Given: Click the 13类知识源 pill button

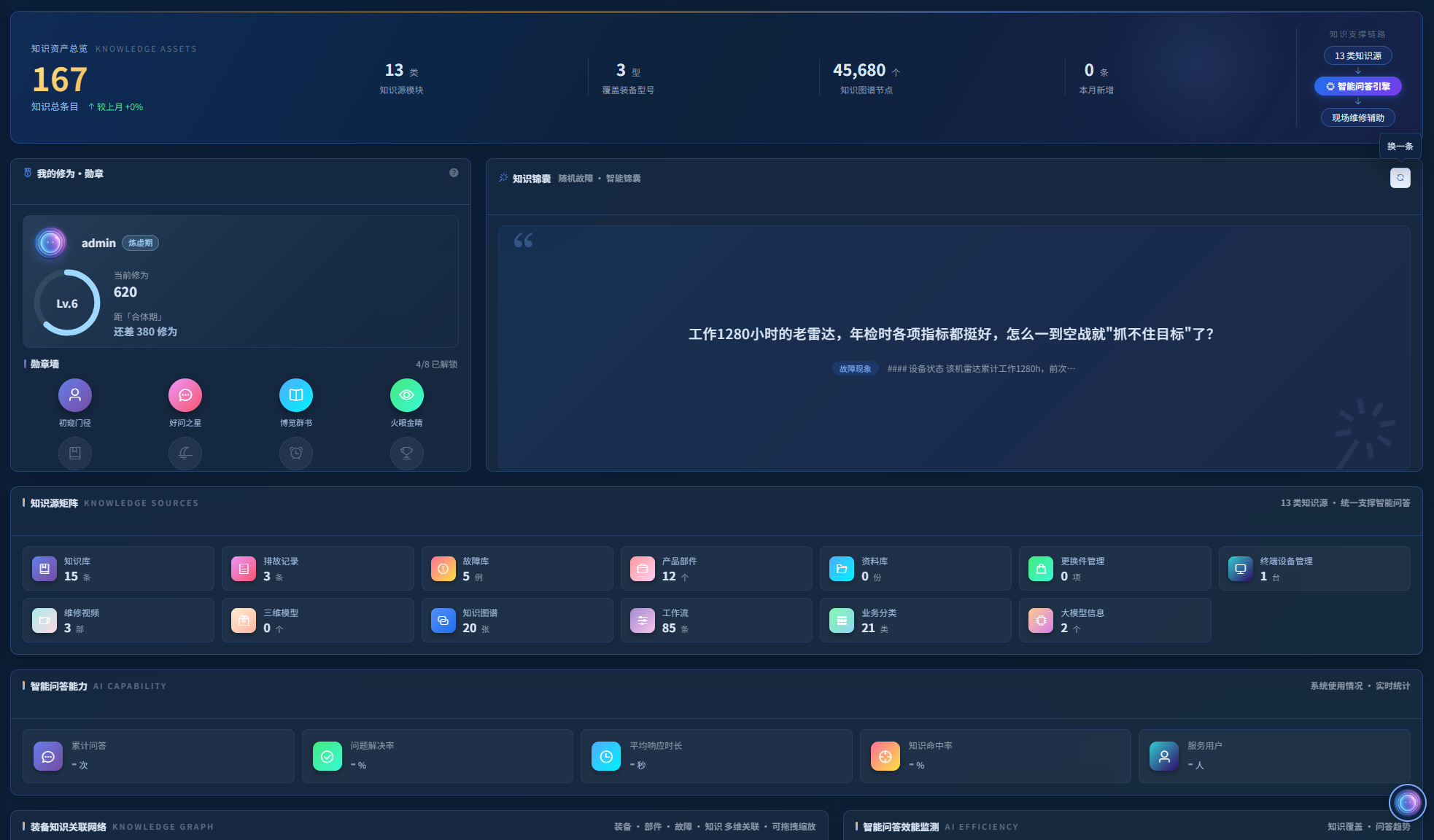Looking at the screenshot, I should 1357,55.
